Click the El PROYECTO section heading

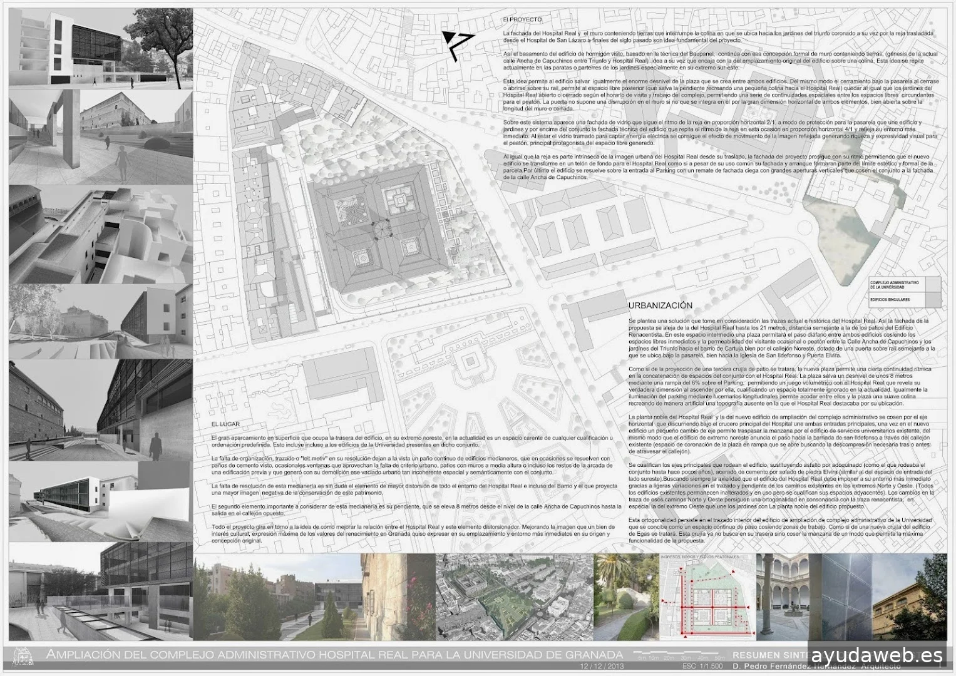click(522, 20)
